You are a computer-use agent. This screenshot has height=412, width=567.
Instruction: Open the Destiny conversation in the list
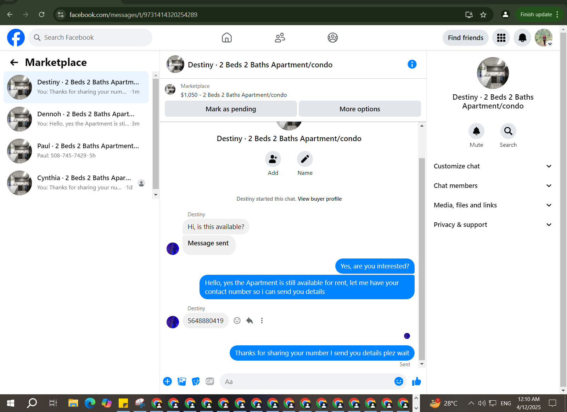pos(76,87)
